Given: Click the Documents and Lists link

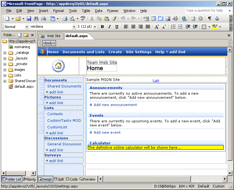Looking at the screenshot, I should [83, 52].
